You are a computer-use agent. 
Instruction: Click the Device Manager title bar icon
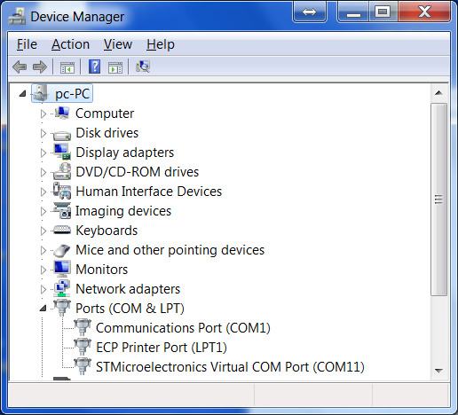[x=17, y=16]
